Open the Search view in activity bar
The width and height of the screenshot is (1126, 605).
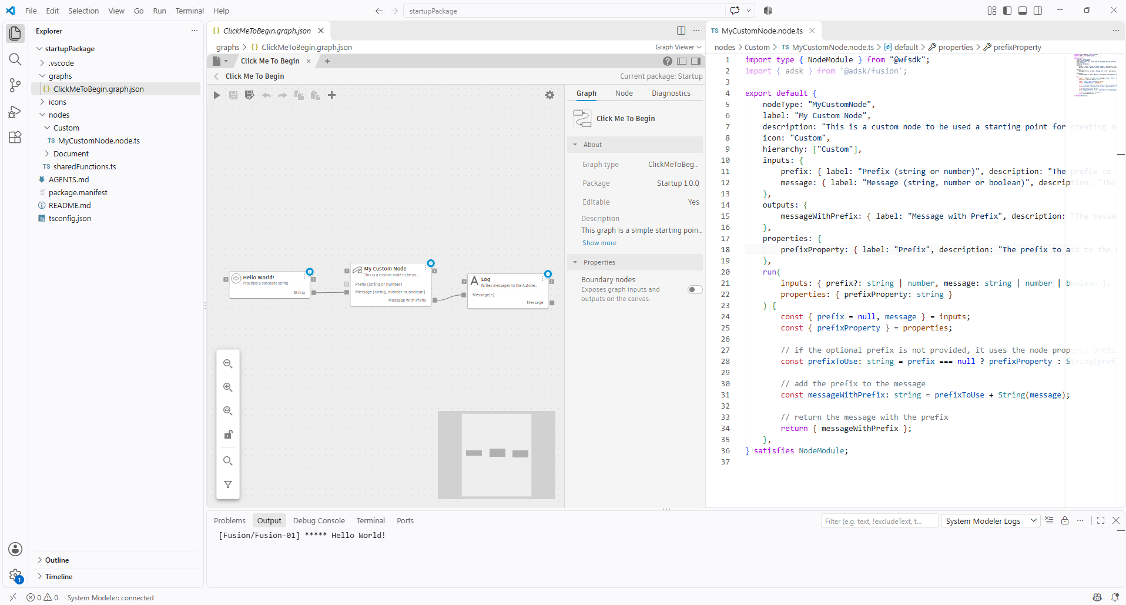[x=15, y=59]
